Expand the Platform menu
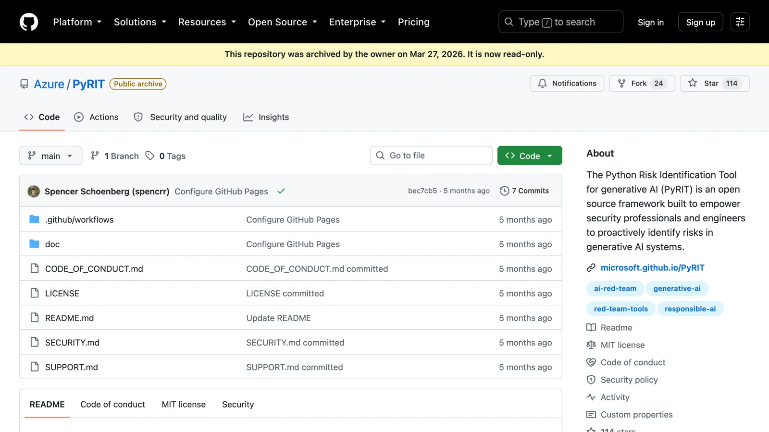769x432 pixels. 77,22
